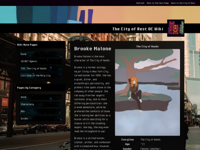Screen dimensions: 200x150
Task: Click the Brooke Malone character artwork
Action: (x=147, y=92)
